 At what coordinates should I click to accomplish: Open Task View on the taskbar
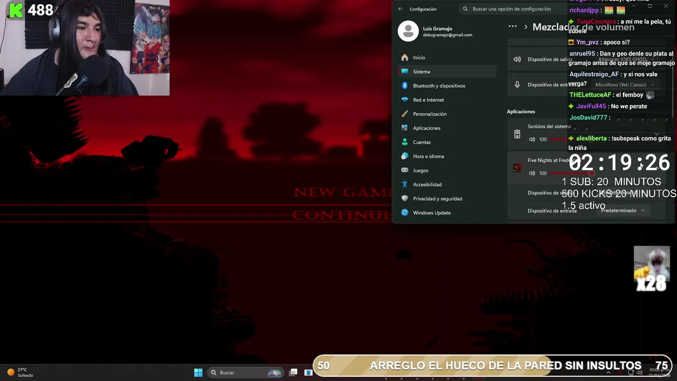tap(294, 373)
